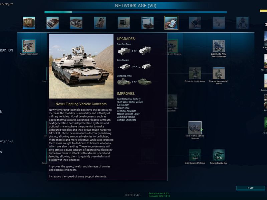
Task: Select the highlighted smartphone Network Age icon
Action: pos(171,23)
